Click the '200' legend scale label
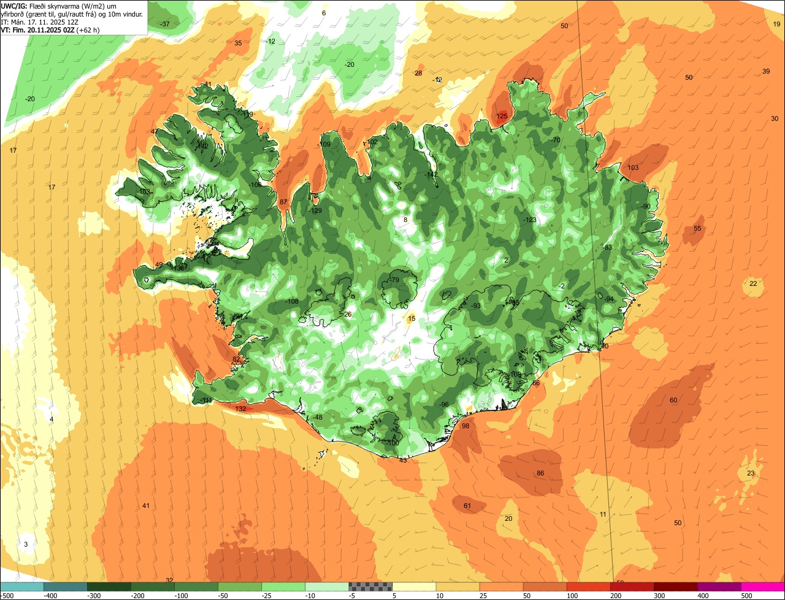The width and height of the screenshot is (785, 600). [x=616, y=596]
